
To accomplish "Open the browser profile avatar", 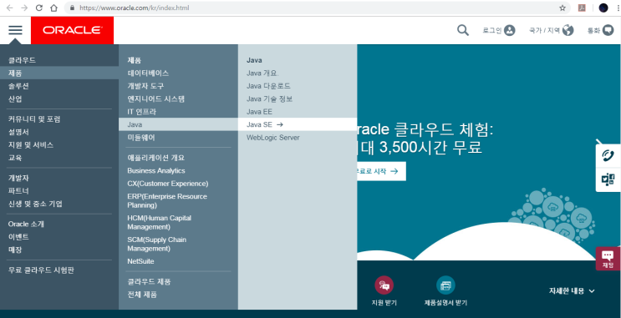I will pos(603,8).
